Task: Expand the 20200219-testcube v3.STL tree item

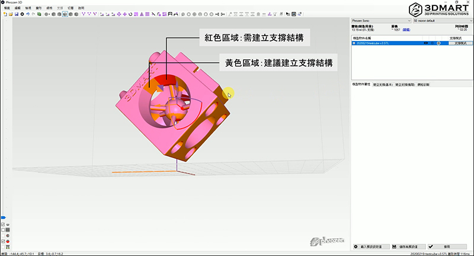Action: 354,43
